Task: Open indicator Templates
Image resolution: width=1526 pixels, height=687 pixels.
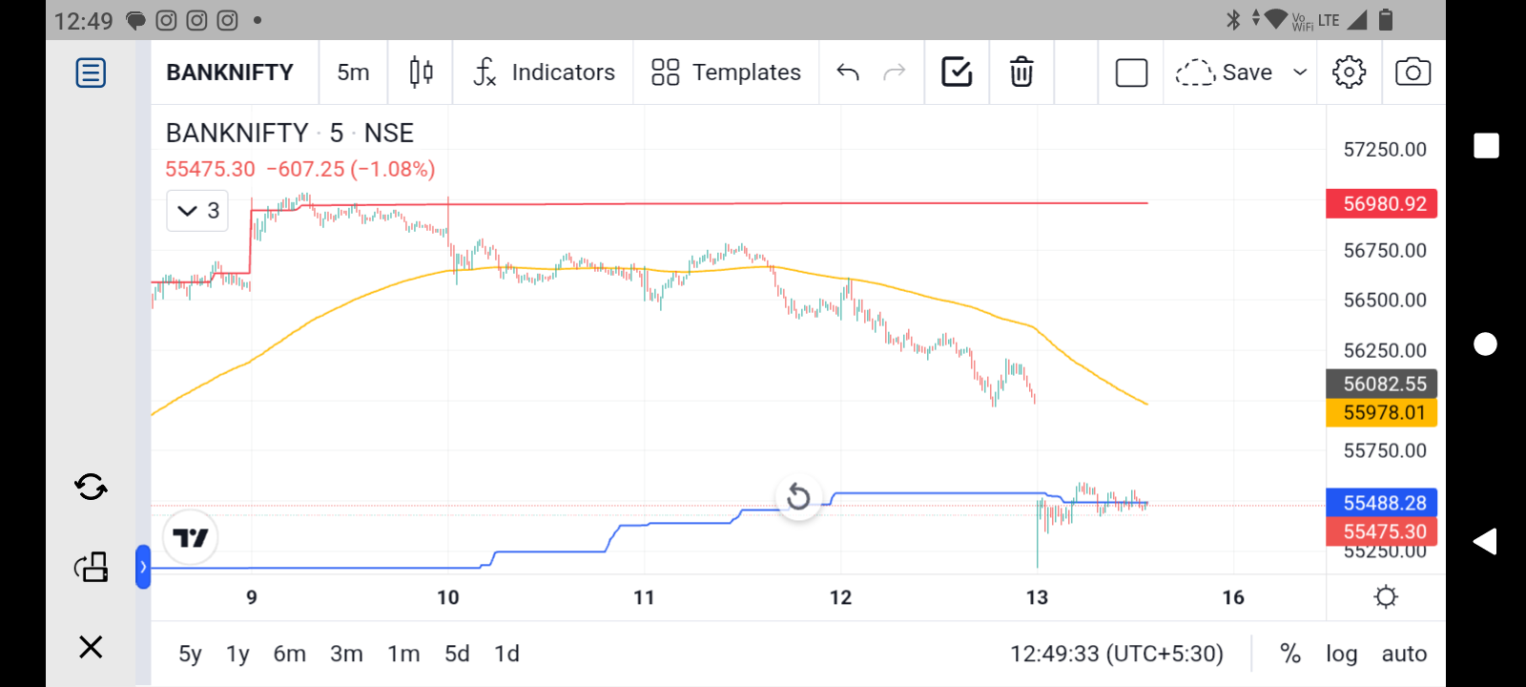Action: pyautogui.click(x=726, y=73)
